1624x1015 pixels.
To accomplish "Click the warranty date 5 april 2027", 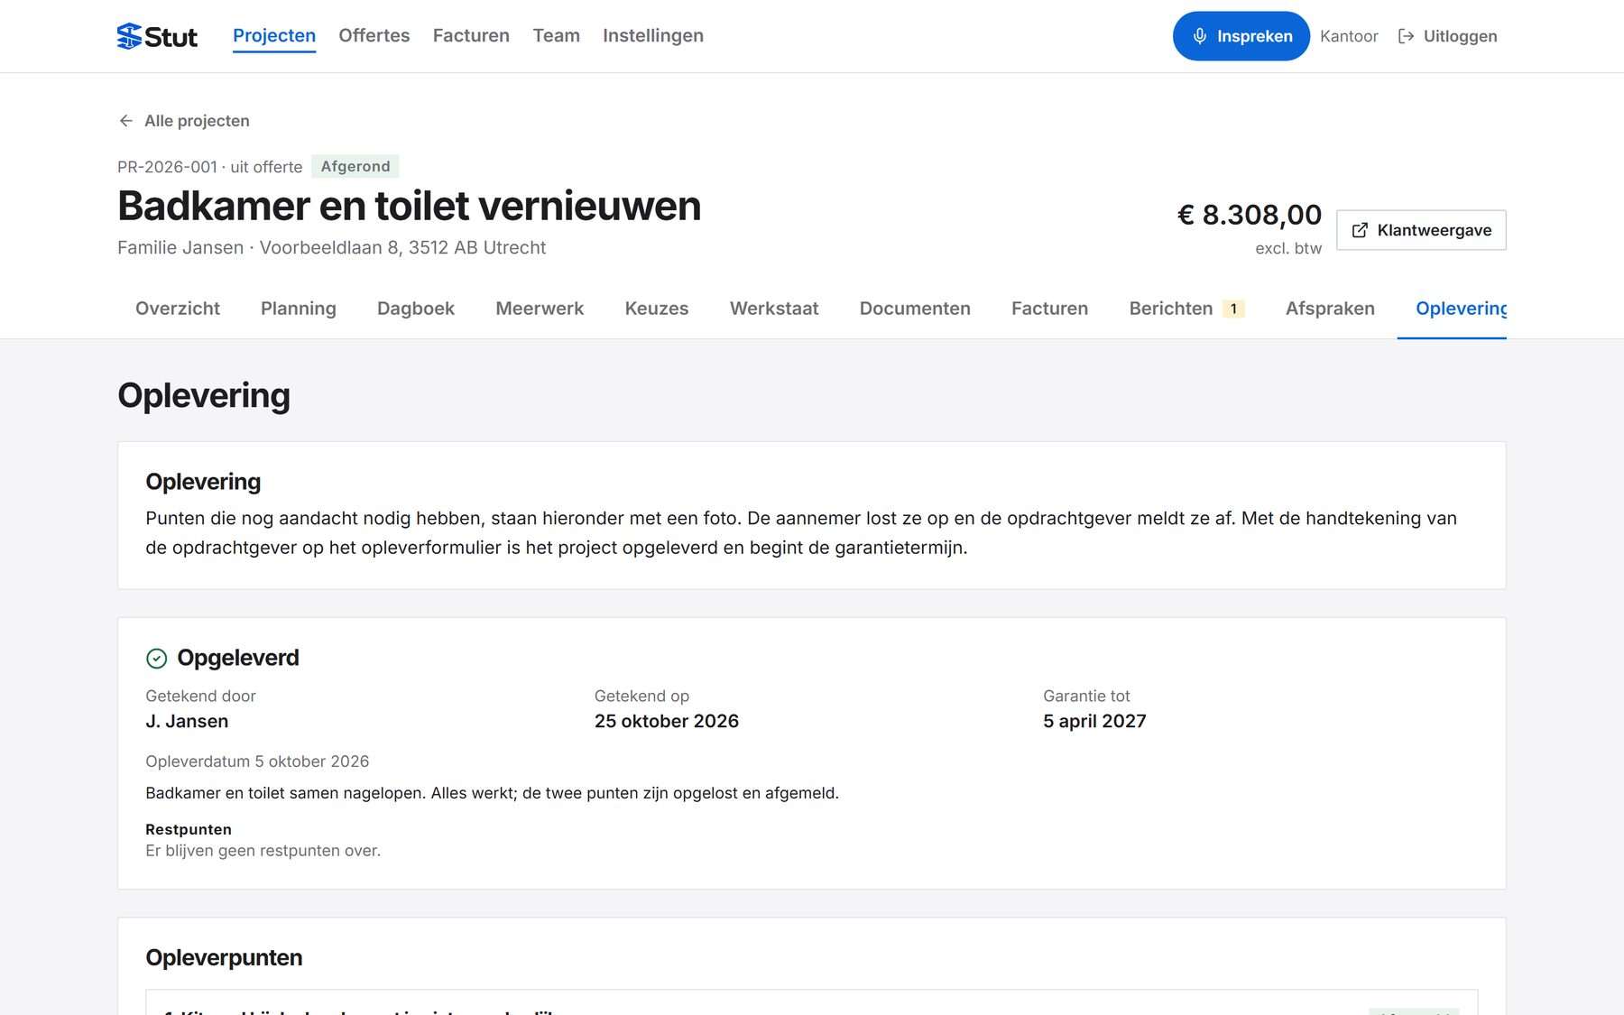I will click(x=1094, y=721).
